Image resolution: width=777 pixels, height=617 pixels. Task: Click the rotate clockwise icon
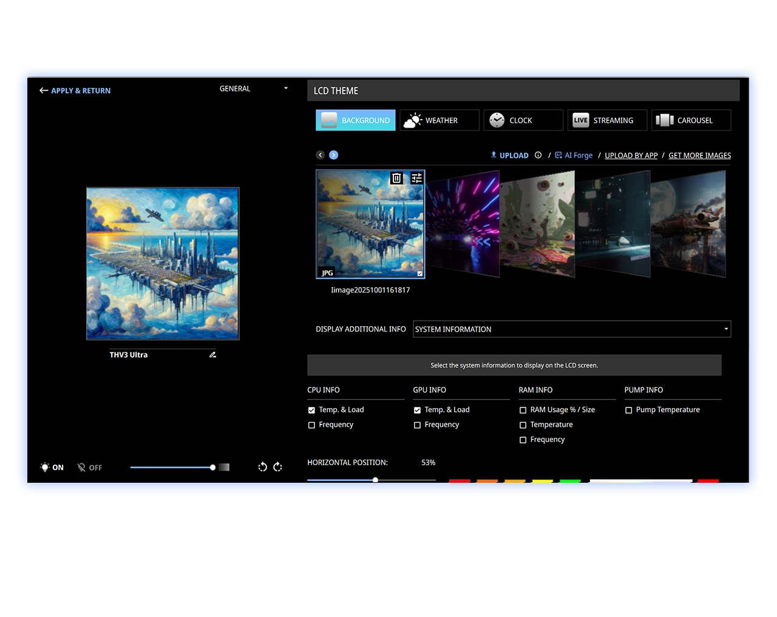[x=278, y=467]
